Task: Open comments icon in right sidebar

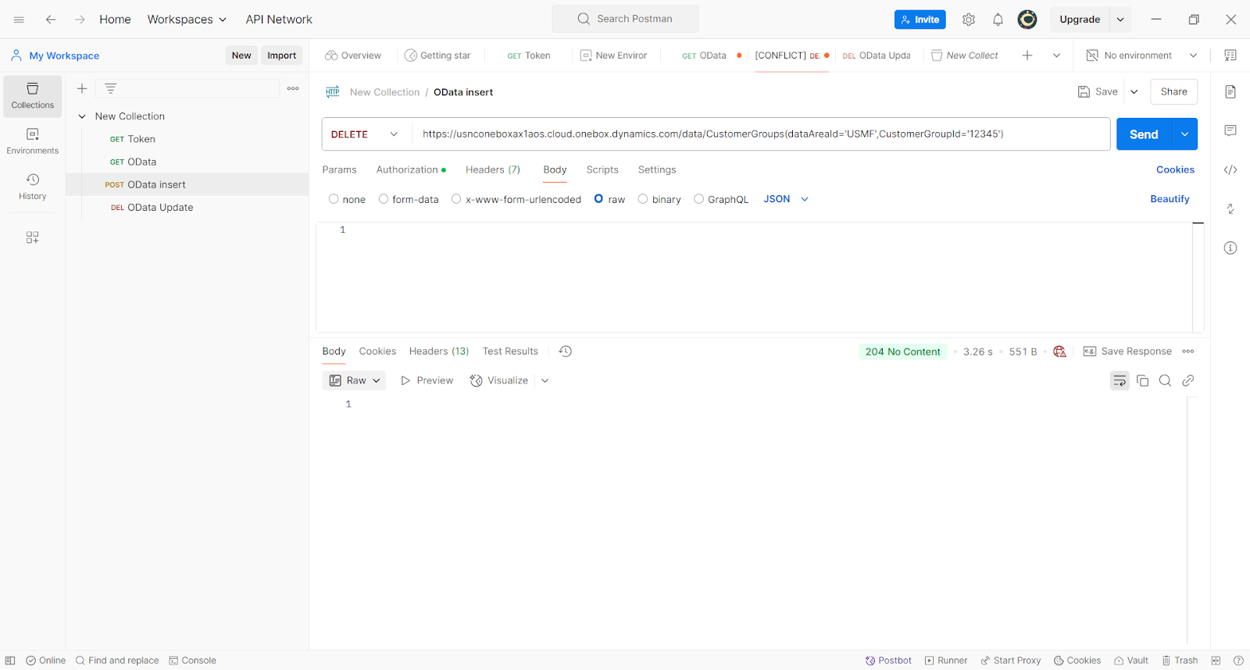Action: point(1230,130)
